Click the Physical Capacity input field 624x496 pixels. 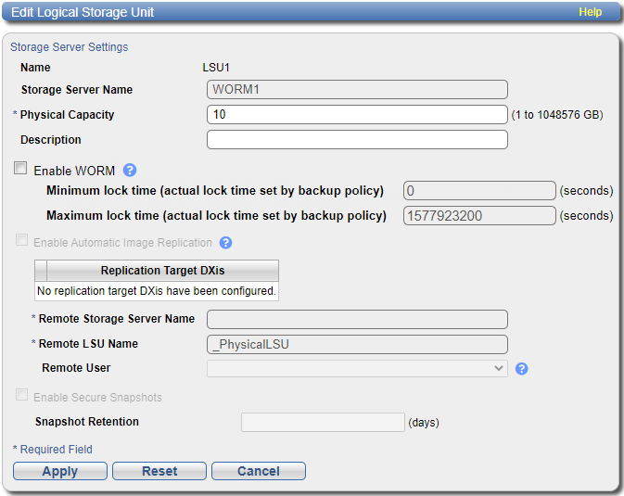pyautogui.click(x=357, y=115)
